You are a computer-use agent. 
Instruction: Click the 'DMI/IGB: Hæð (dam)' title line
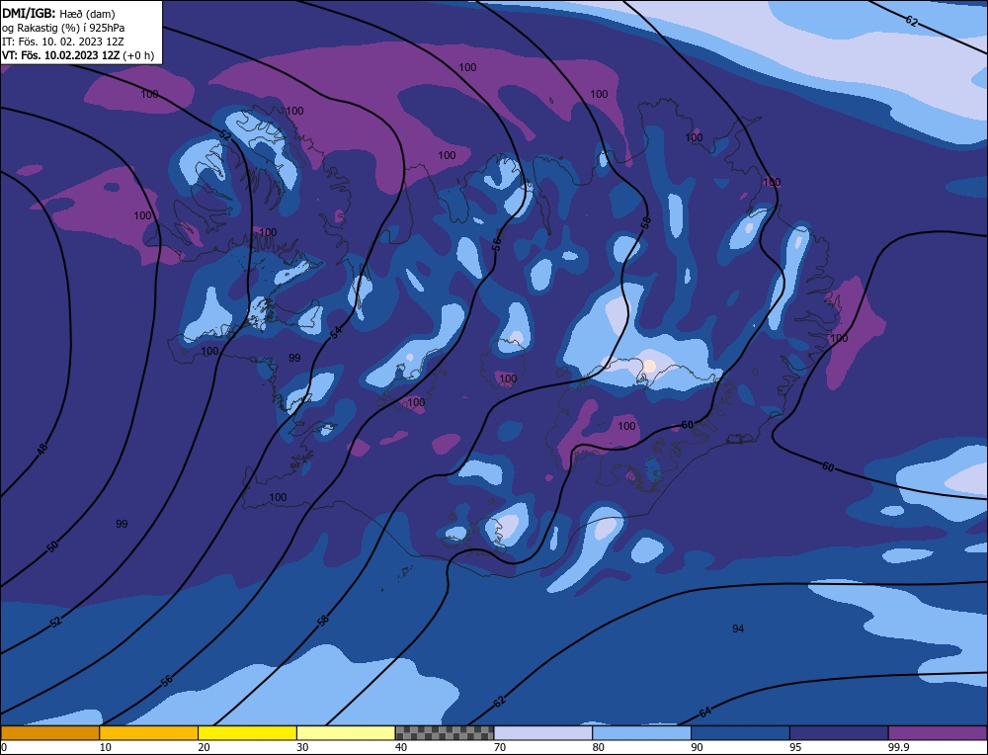tap(58, 13)
